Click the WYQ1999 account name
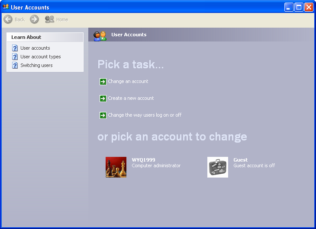 (x=143, y=160)
